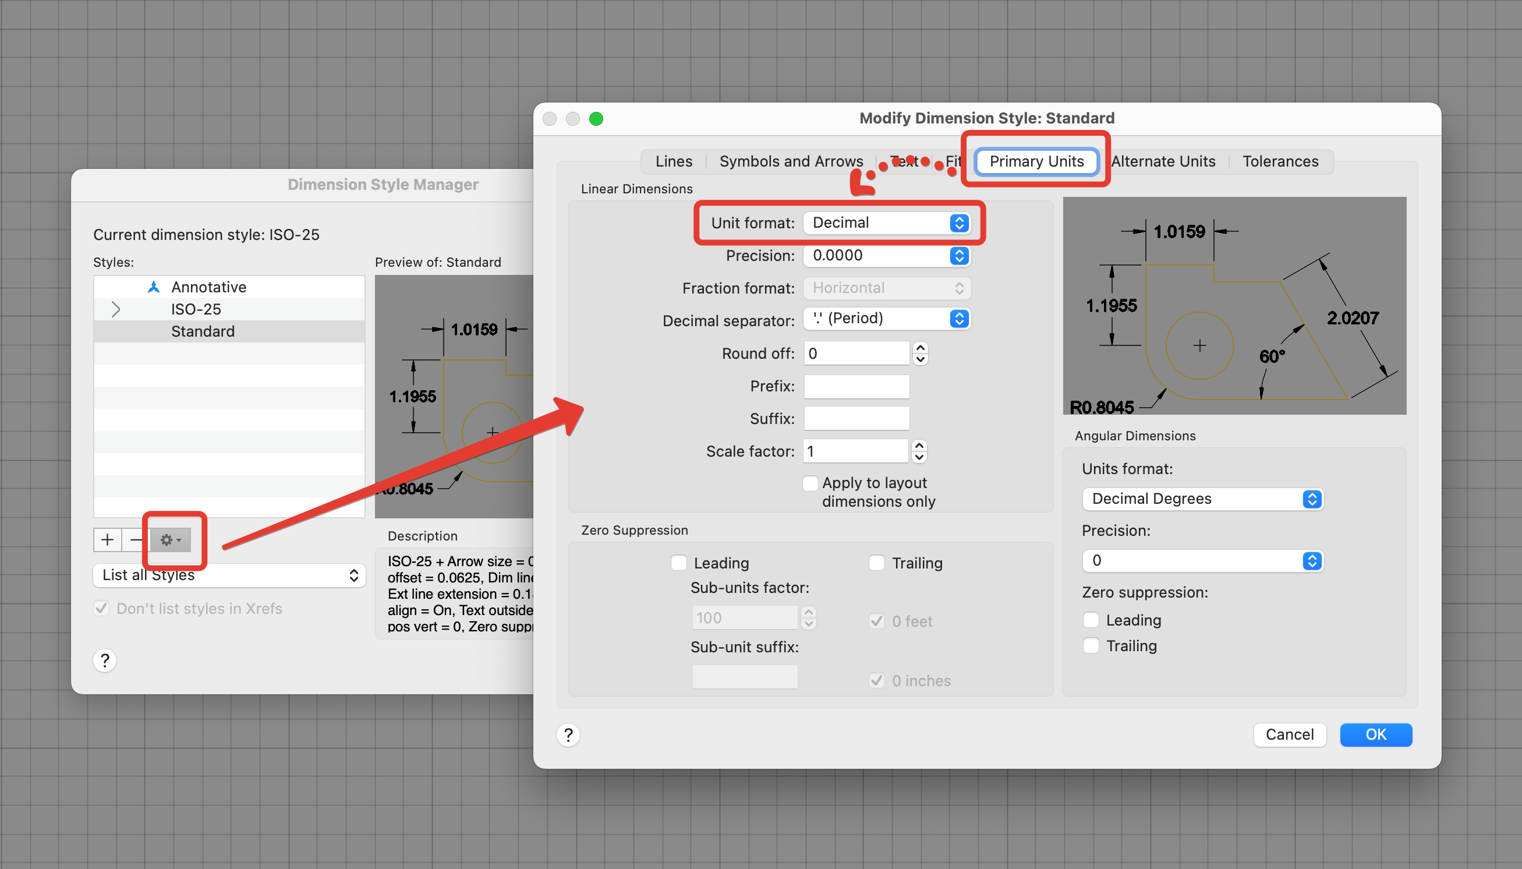This screenshot has height=869, width=1522.
Task: Uncheck the 0 inches suppression option
Action: click(x=876, y=680)
